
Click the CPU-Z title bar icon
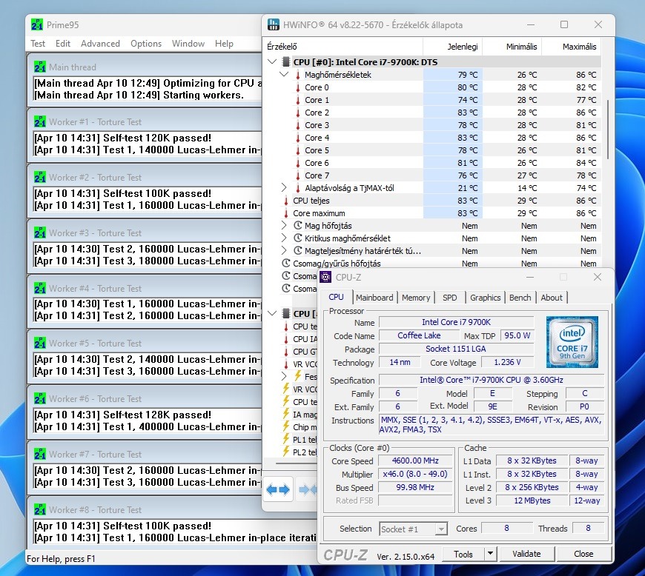pos(325,278)
